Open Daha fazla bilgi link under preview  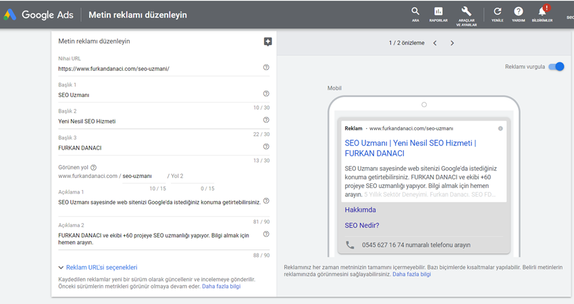point(412,274)
